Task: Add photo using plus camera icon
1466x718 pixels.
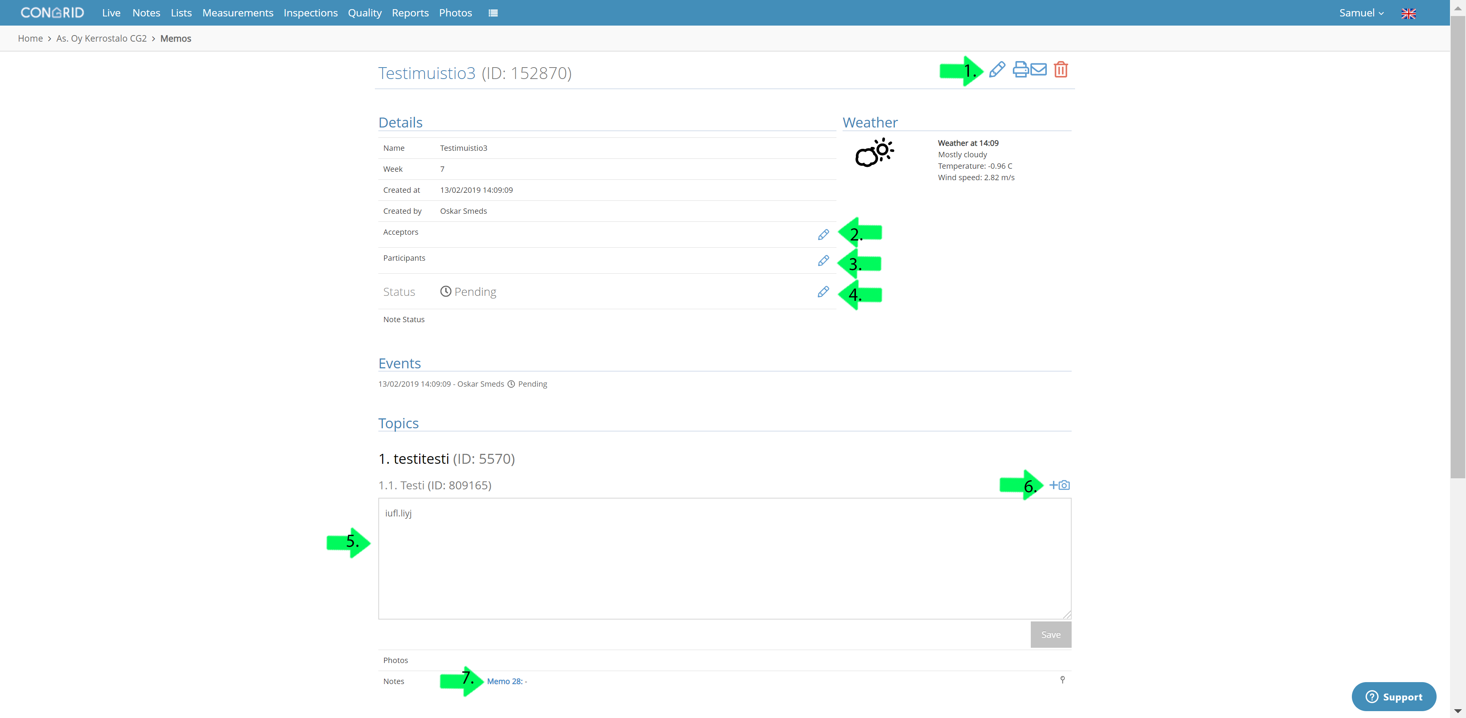Action: [1060, 485]
